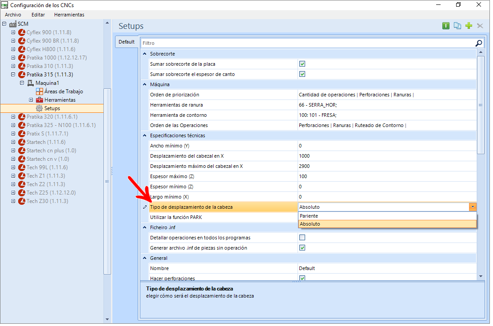This screenshot has width=493, height=326.
Task: Select Áreas de Trabajo in tree
Action: pos(64,91)
